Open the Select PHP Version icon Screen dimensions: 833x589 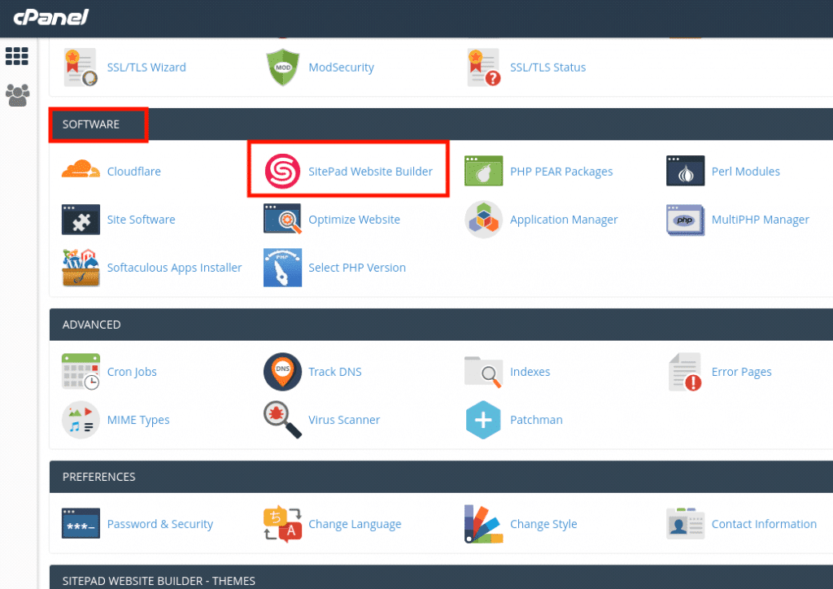[281, 267]
